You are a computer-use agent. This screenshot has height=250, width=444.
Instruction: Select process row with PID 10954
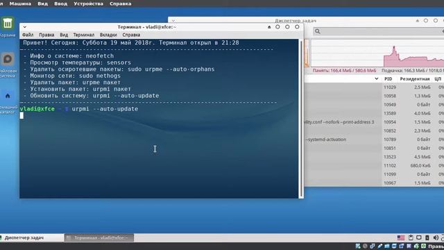[x=374, y=122]
